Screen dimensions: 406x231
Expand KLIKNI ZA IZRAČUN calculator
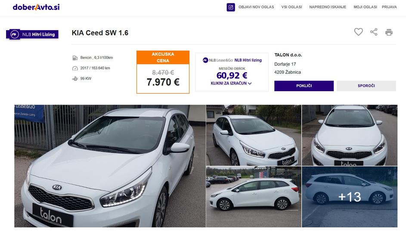click(x=231, y=83)
